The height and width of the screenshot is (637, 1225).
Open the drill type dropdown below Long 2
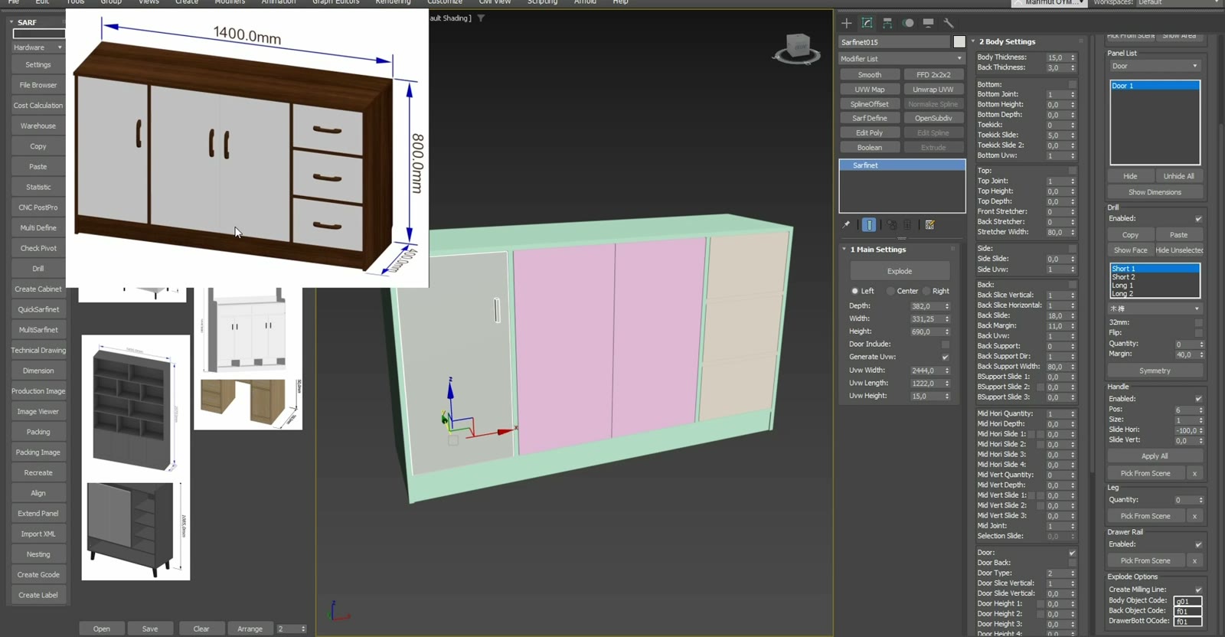(x=1155, y=309)
